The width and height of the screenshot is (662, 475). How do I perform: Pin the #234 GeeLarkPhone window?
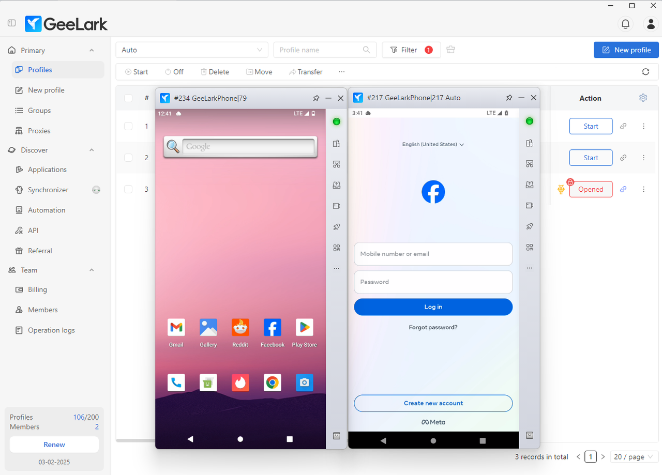316,98
